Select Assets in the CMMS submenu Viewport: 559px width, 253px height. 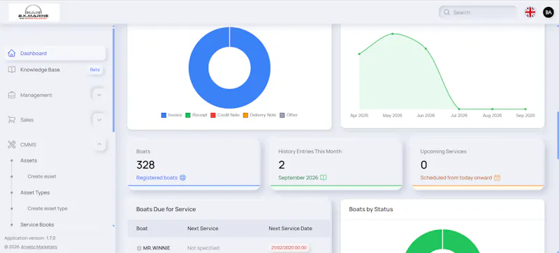29,160
